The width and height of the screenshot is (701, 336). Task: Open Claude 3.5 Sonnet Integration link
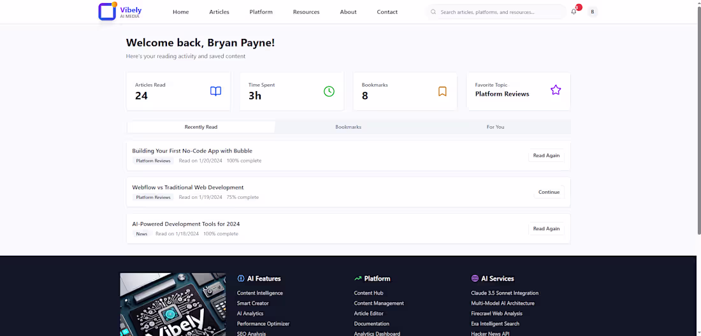[x=505, y=293]
